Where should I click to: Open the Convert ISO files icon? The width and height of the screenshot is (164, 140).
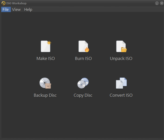click(x=121, y=83)
